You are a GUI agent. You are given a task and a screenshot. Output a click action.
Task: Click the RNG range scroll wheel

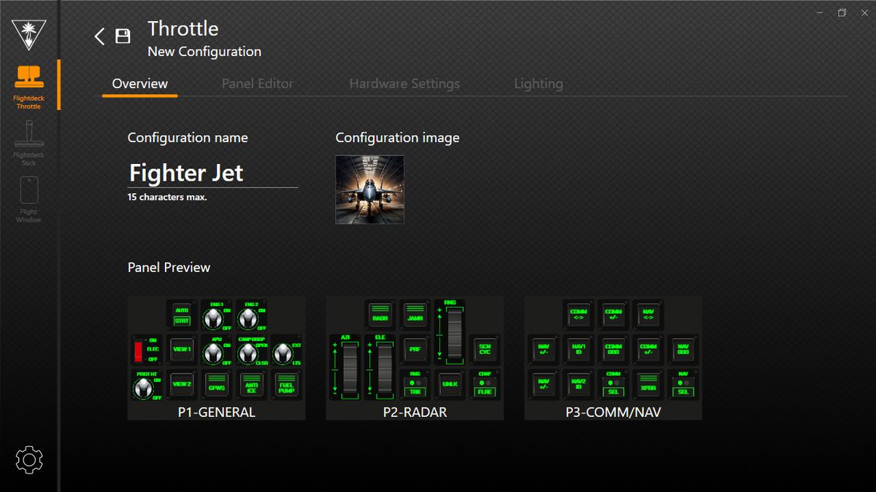point(450,332)
